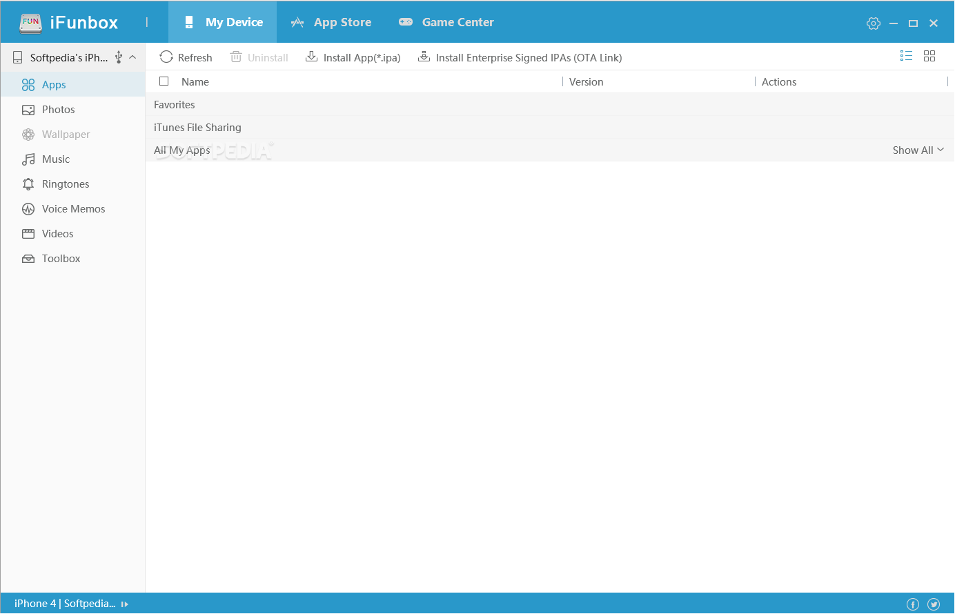Open the Show All dropdown
This screenshot has width=955, height=614.
point(918,150)
